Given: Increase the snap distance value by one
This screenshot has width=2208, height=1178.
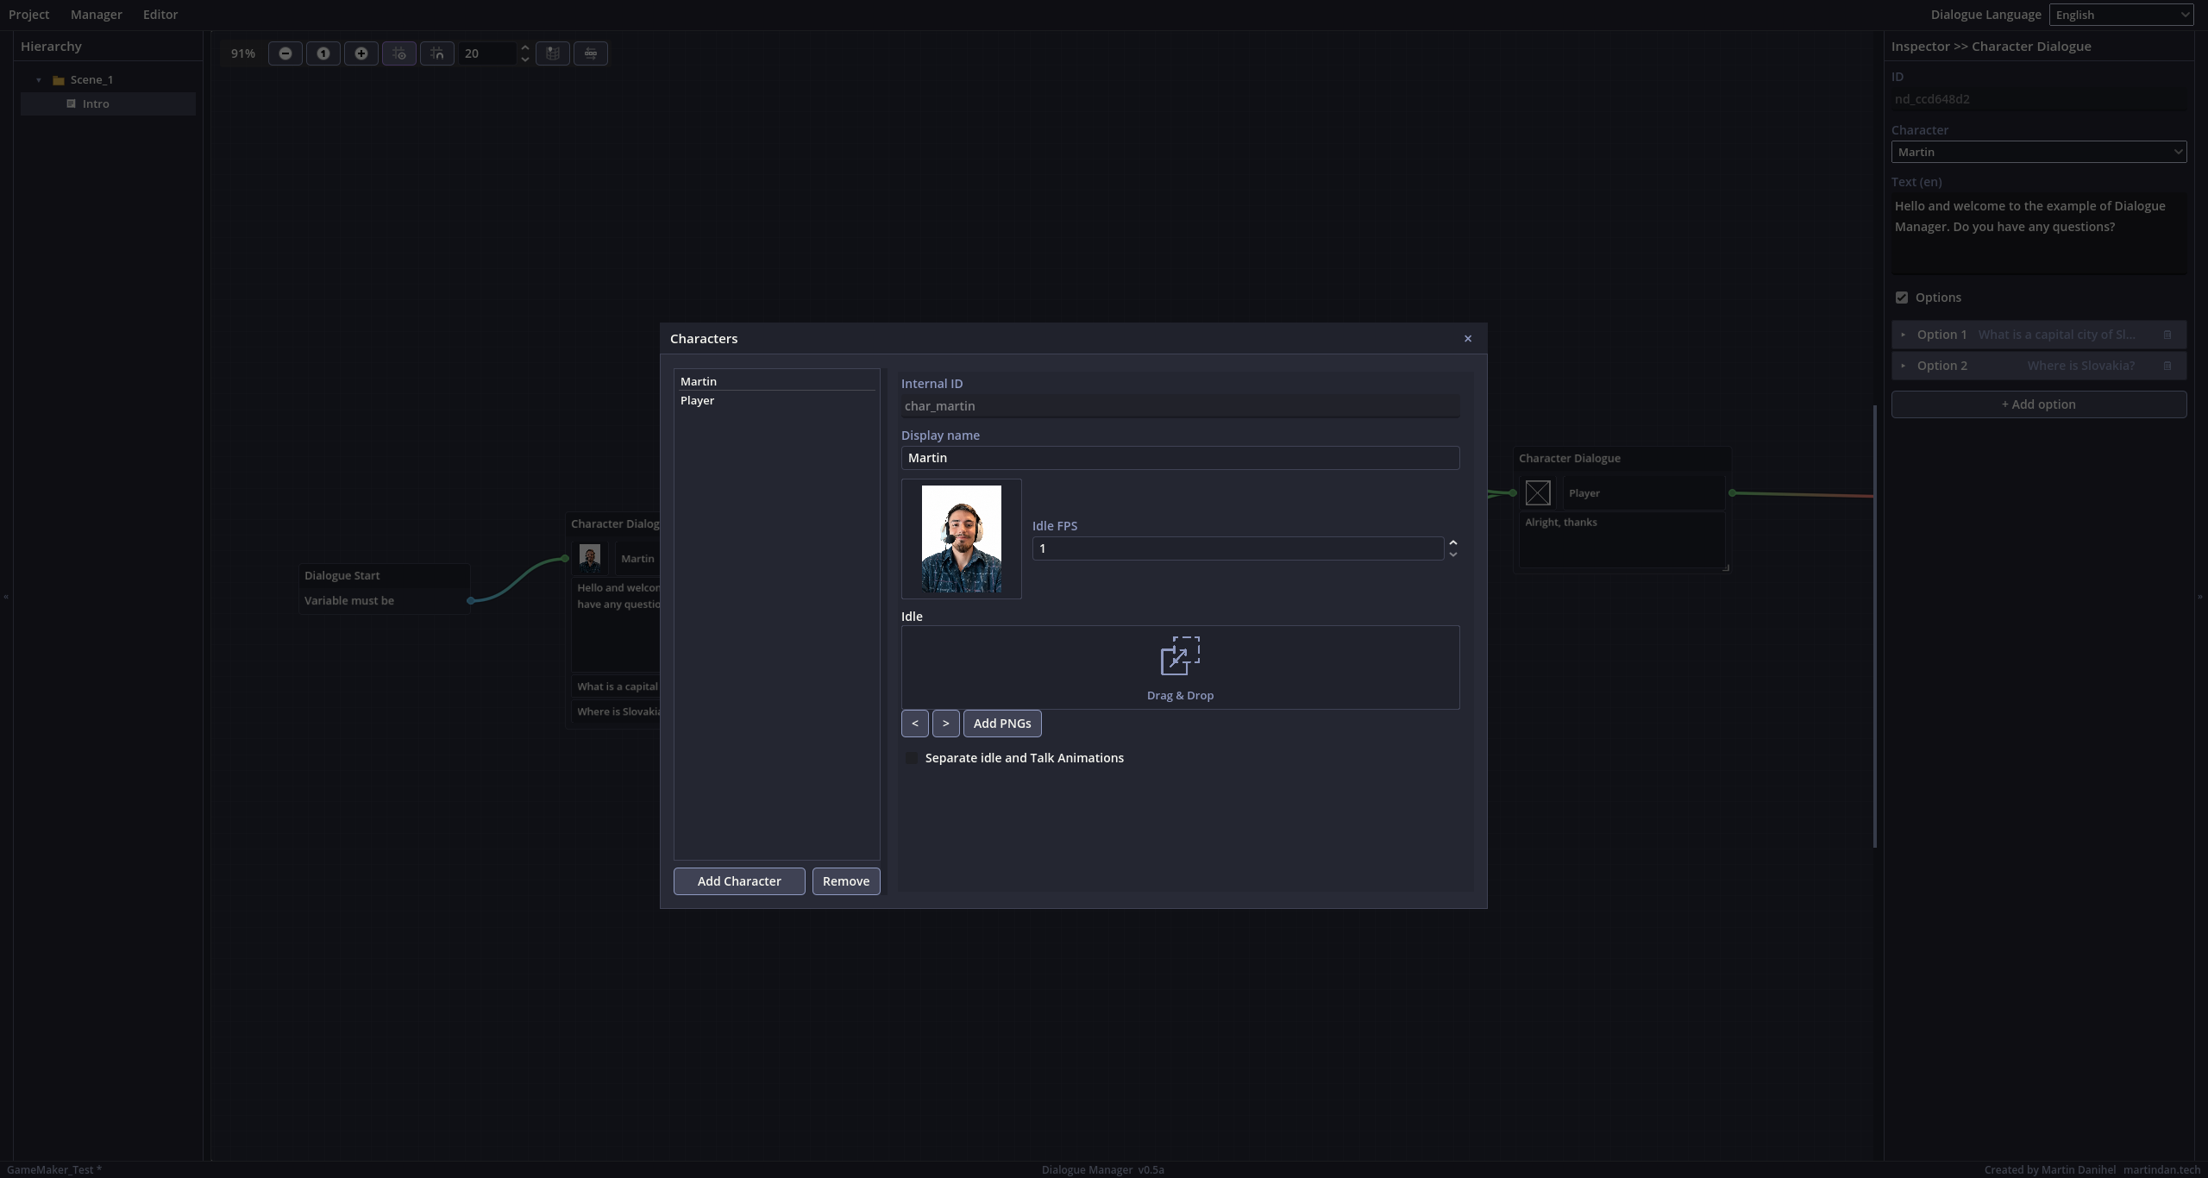Looking at the screenshot, I should (x=524, y=47).
